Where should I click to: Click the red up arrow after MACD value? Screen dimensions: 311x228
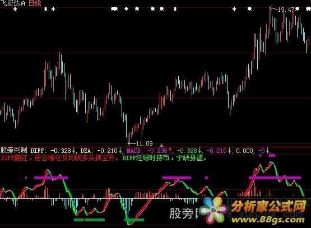pyautogui.click(x=170, y=151)
